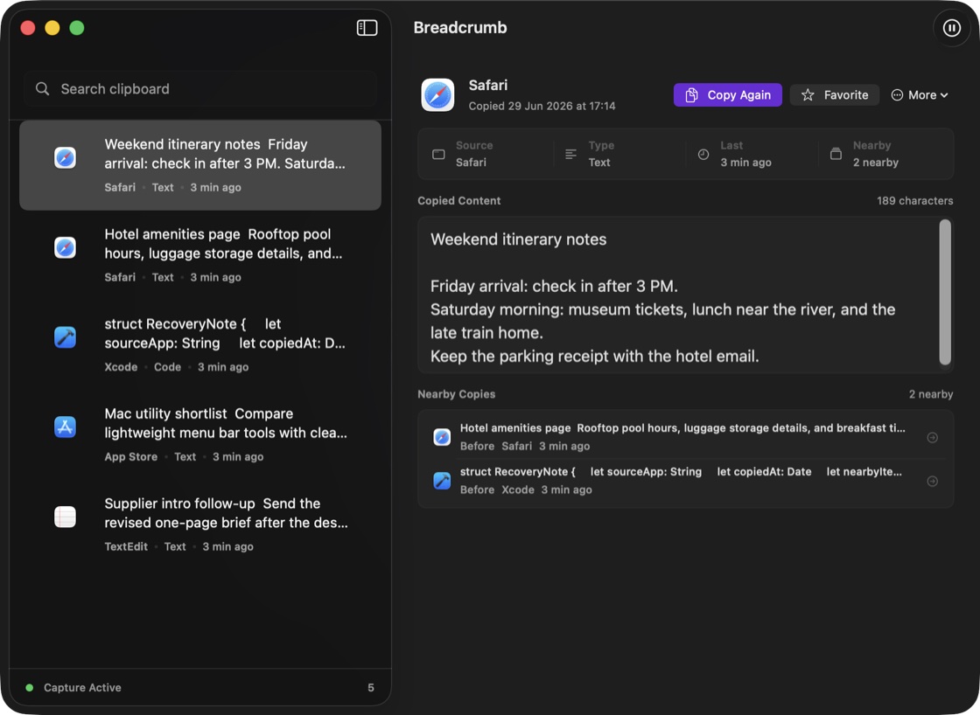Click Xcode icon in nearby RecoveryNote row
Viewport: 980px width, 715px height.
pos(442,481)
